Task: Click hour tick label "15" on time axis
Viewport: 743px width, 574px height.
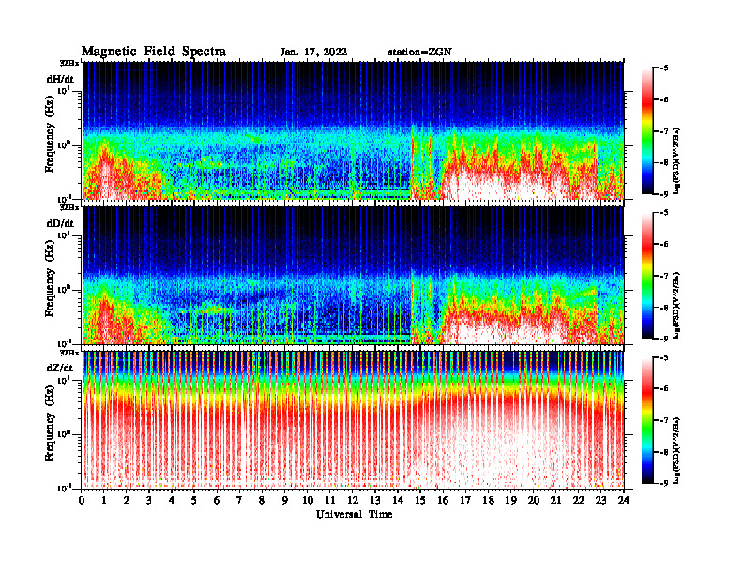Action: pos(420,501)
